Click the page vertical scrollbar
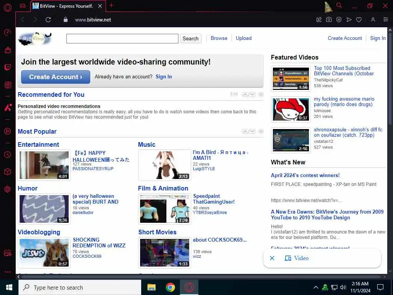Screen dimensions: 393x295 coord(390,78)
